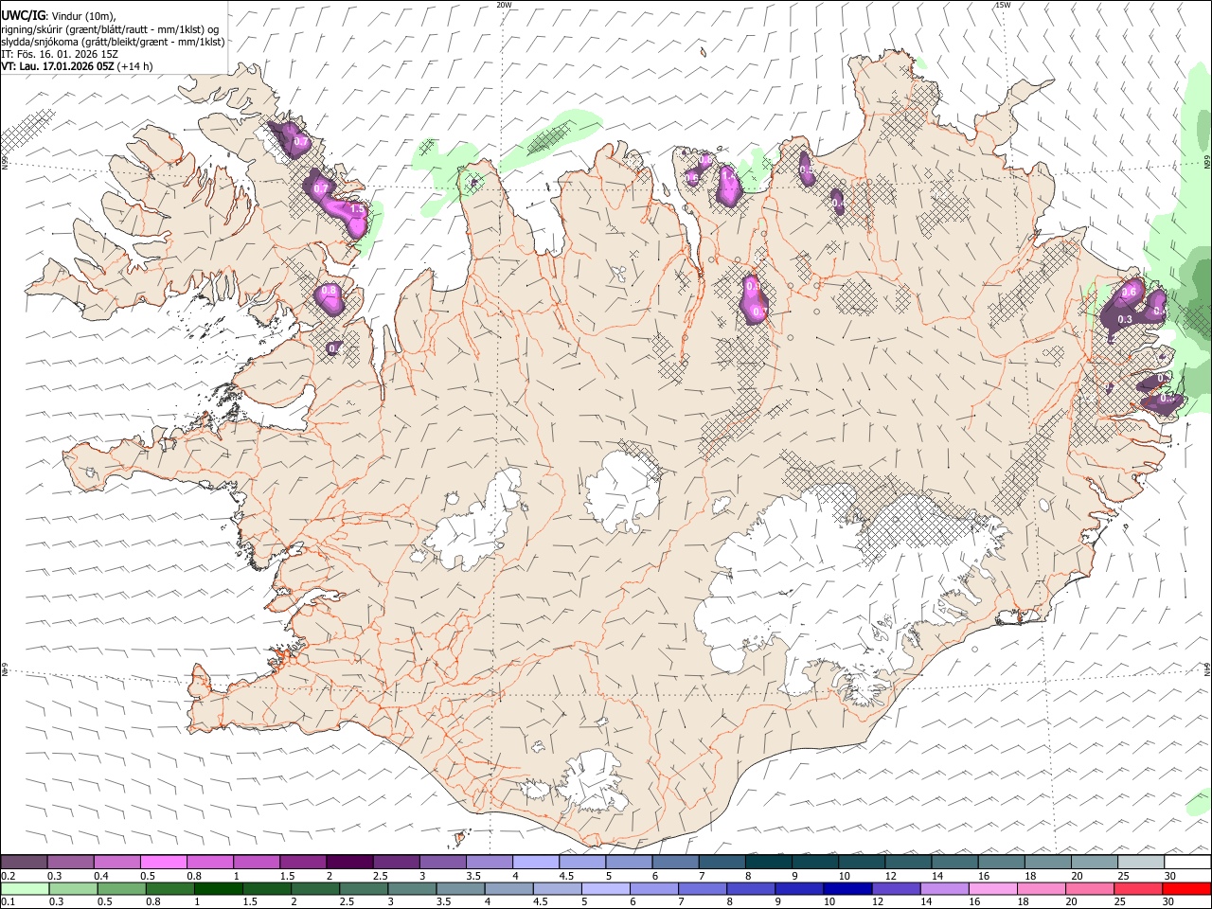Click the '(+14 h)' forecast offset text

pos(135,66)
